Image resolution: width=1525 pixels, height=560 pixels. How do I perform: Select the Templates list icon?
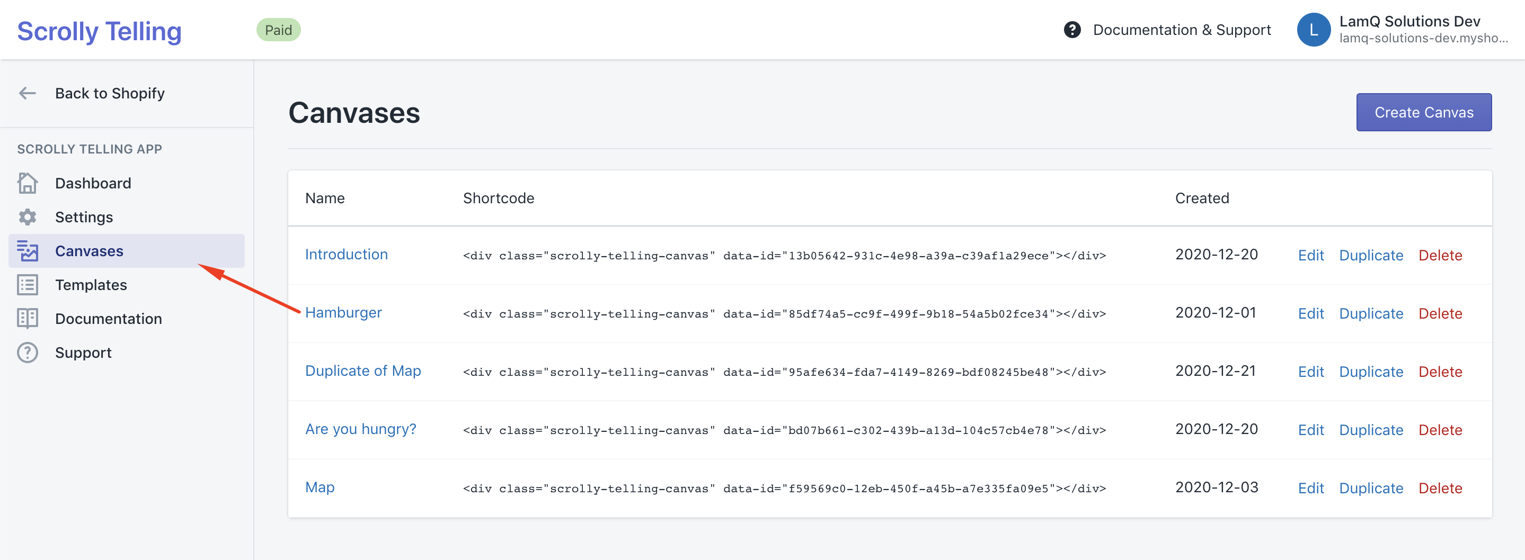27,284
